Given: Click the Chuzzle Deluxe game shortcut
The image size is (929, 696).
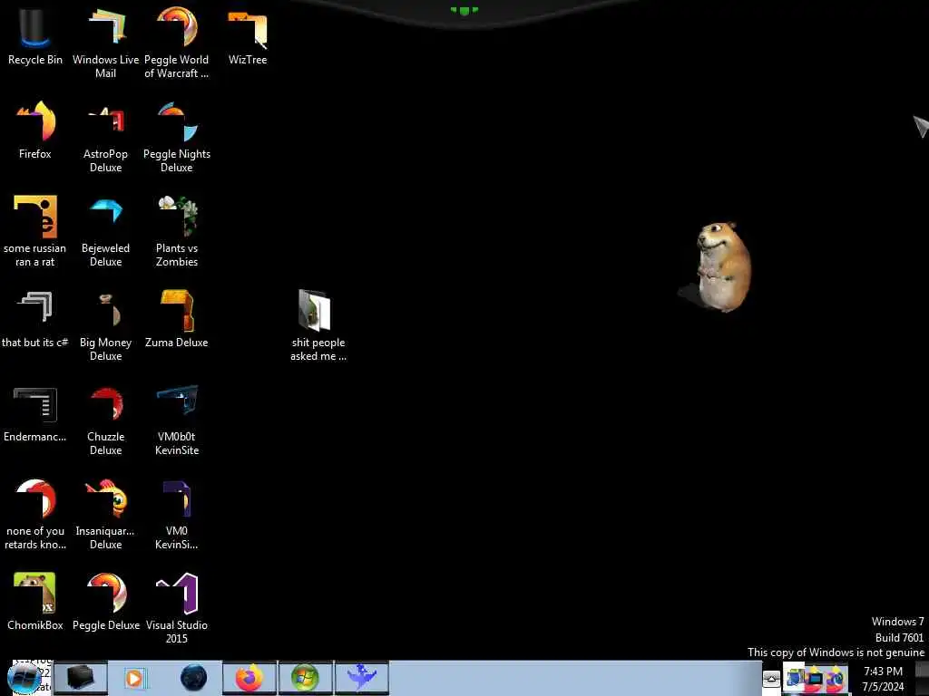Looking at the screenshot, I should click(x=105, y=420).
